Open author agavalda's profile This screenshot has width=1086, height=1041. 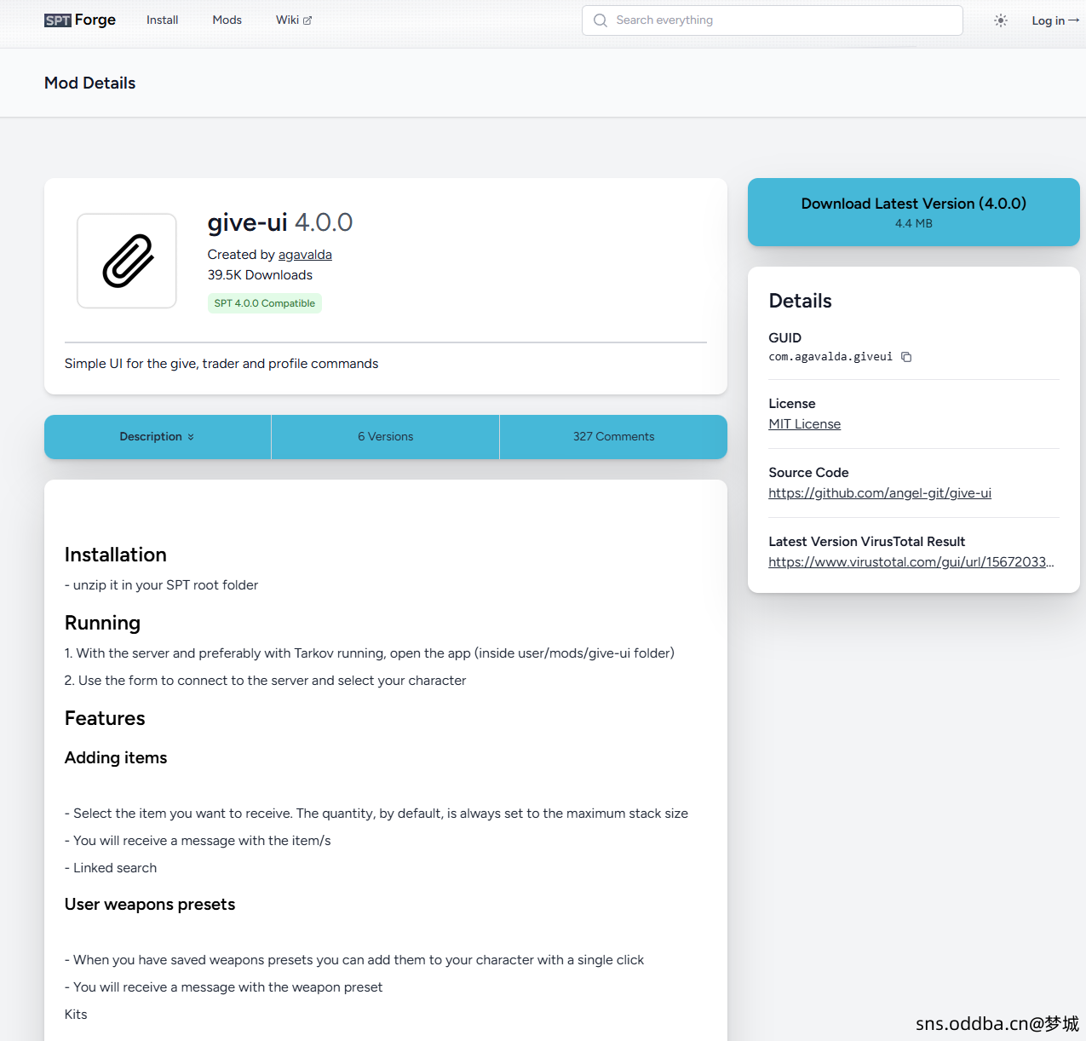pyautogui.click(x=305, y=255)
